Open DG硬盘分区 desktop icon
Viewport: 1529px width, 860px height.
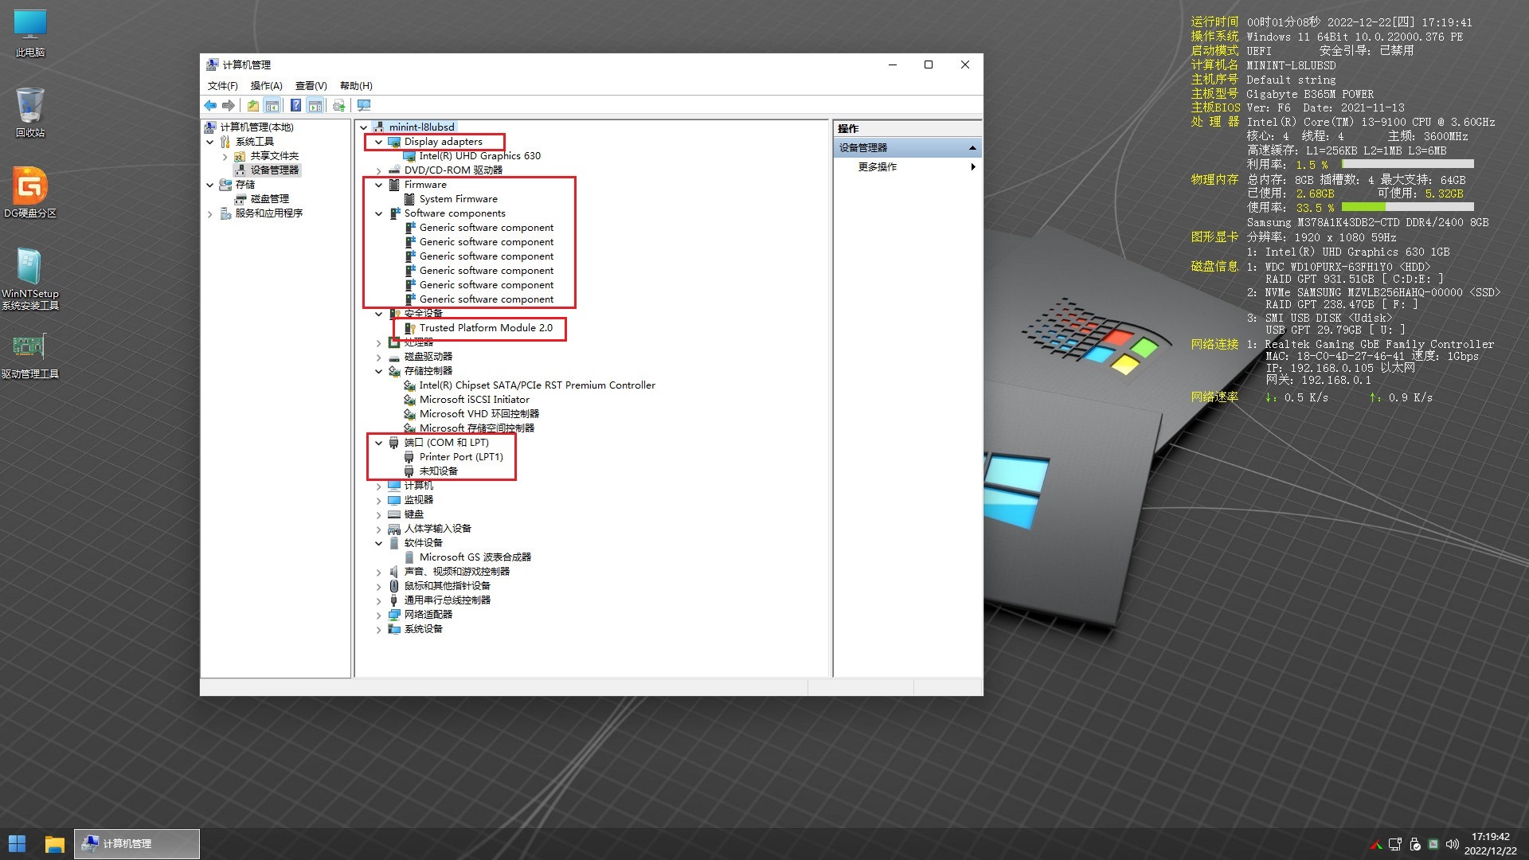tap(30, 193)
